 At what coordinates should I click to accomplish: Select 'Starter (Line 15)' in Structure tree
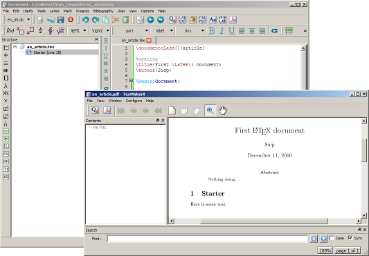[x=47, y=52]
